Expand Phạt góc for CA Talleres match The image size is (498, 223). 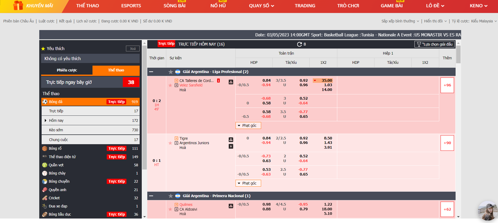248,125
